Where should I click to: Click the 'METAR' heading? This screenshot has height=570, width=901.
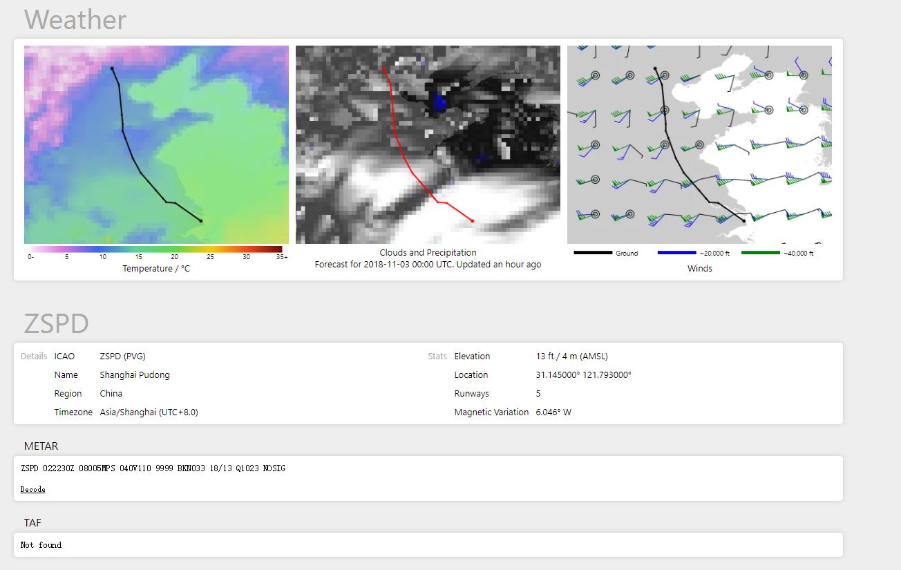pyautogui.click(x=41, y=446)
